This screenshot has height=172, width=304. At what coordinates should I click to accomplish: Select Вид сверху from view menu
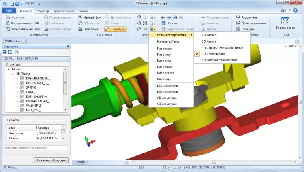171,49
